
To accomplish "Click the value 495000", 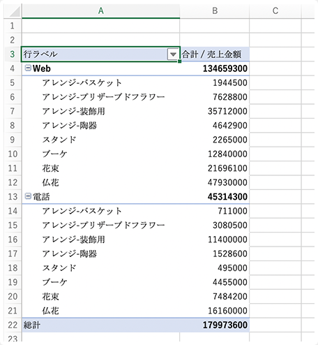I will [232, 268].
